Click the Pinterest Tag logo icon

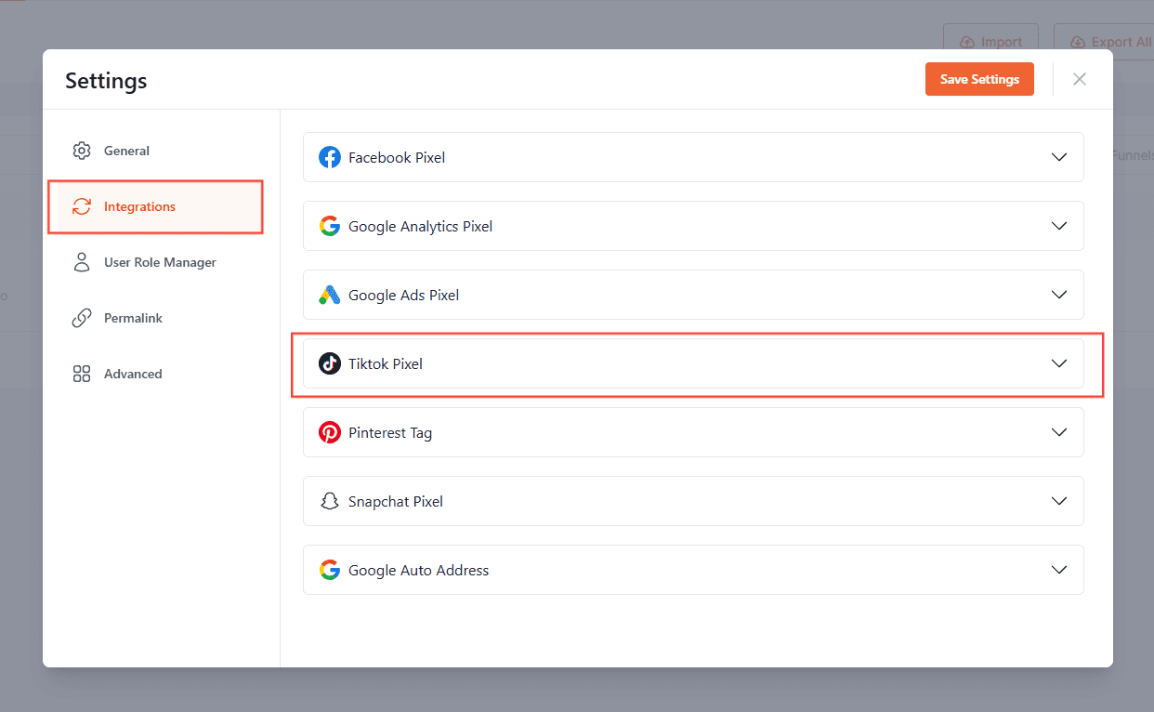(x=329, y=432)
